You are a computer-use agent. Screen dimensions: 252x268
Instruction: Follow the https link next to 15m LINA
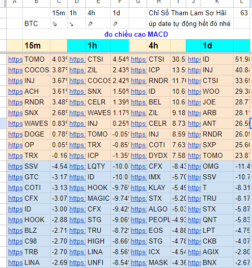click(15, 262)
